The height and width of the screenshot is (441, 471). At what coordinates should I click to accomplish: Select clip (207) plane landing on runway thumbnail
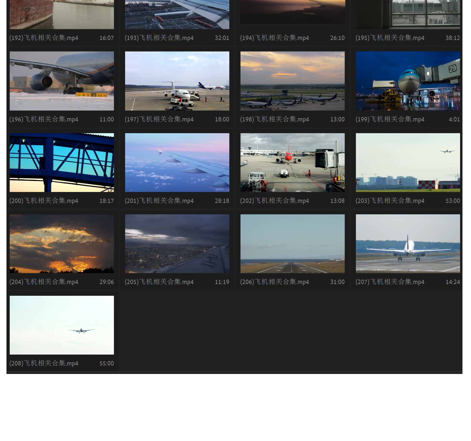coord(408,244)
